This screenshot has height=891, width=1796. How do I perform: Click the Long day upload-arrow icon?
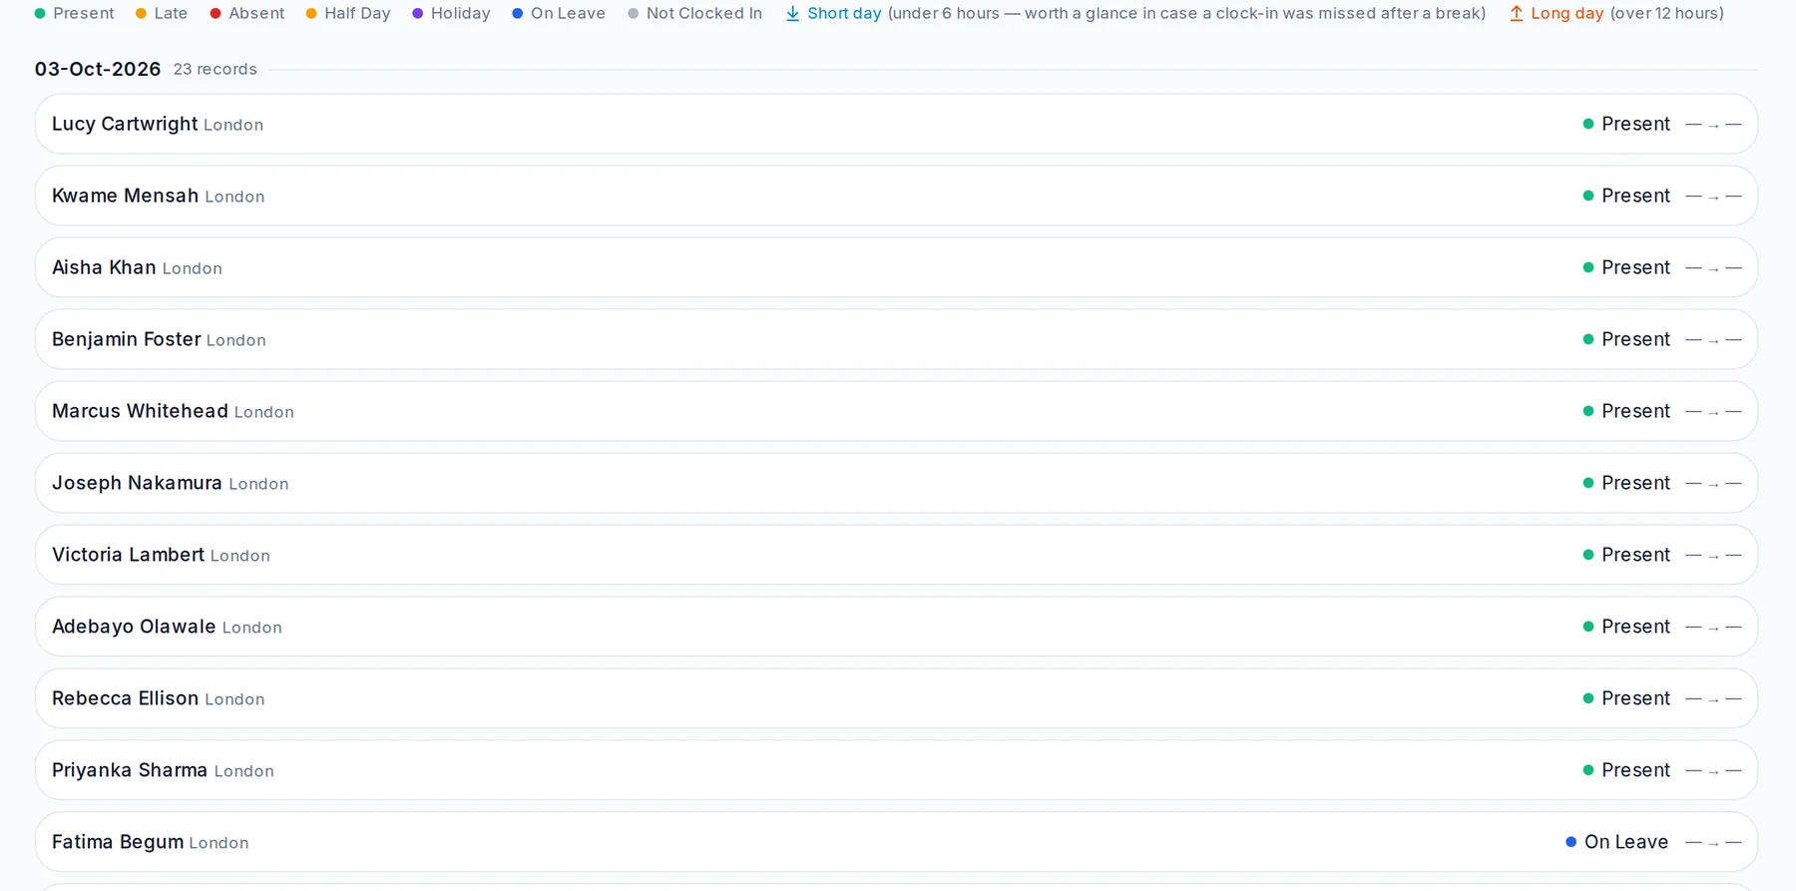[x=1516, y=14]
